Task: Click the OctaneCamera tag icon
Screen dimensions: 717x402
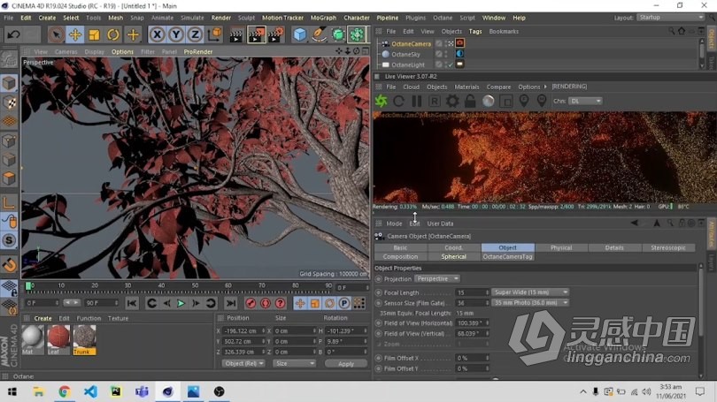Action: (x=460, y=43)
